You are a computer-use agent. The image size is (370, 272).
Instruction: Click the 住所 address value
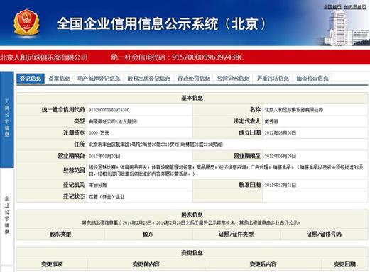[156, 144]
